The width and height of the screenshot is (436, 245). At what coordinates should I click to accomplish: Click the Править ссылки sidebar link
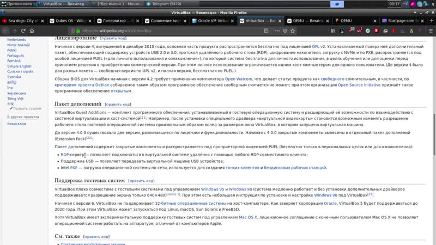pos(27,108)
